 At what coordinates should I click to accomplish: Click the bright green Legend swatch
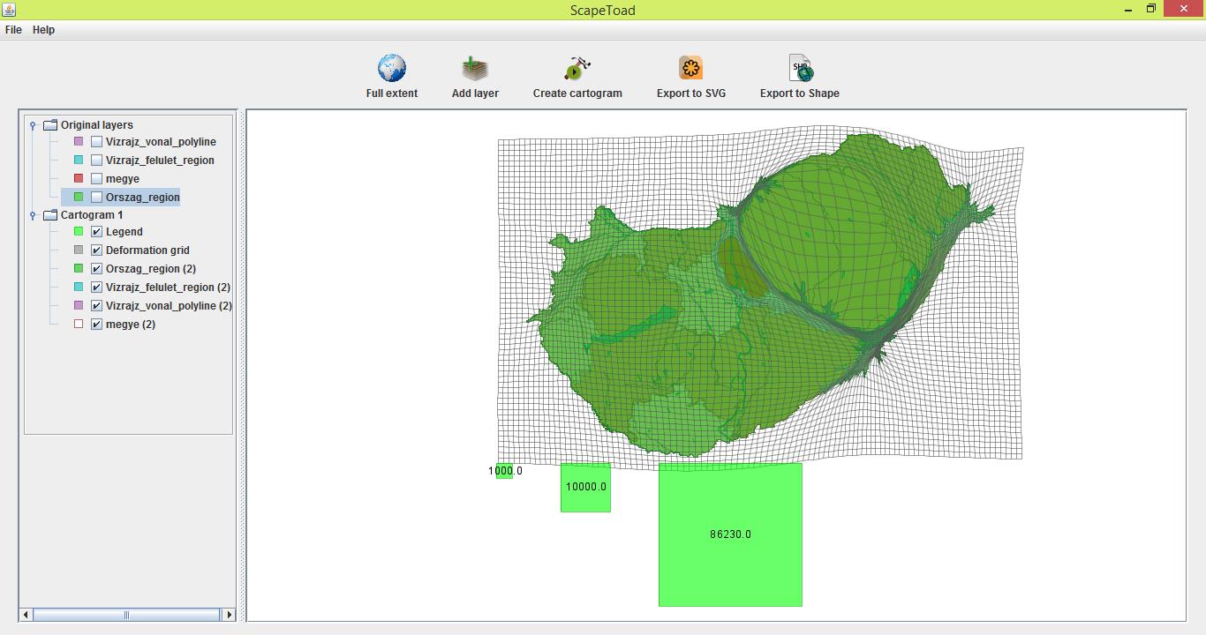click(79, 232)
